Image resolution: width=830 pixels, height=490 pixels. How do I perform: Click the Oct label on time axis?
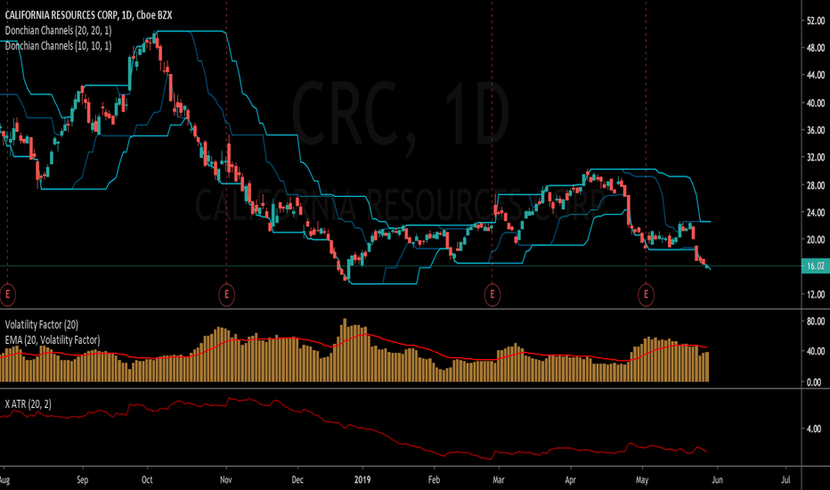(147, 480)
